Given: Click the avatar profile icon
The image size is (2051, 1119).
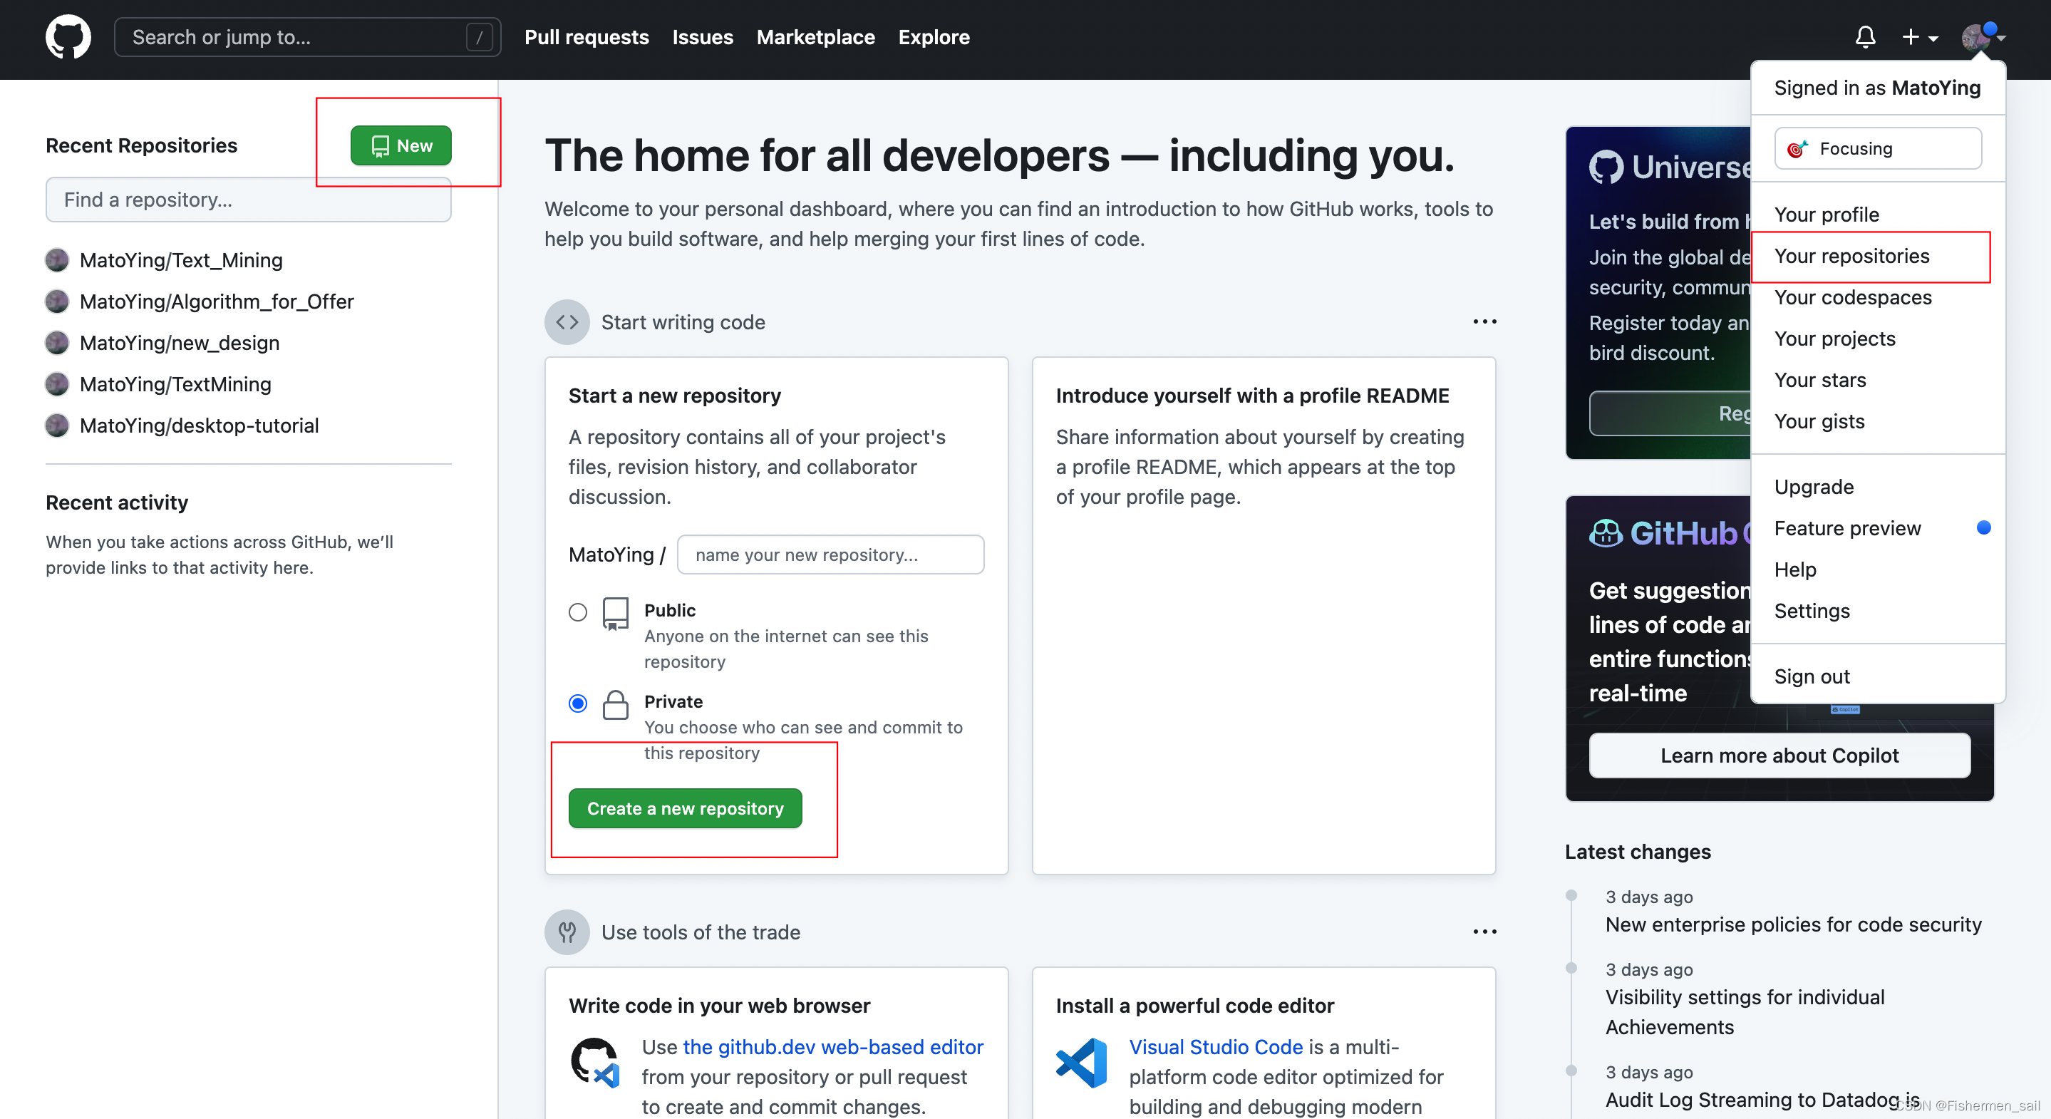Looking at the screenshot, I should tap(1977, 37).
